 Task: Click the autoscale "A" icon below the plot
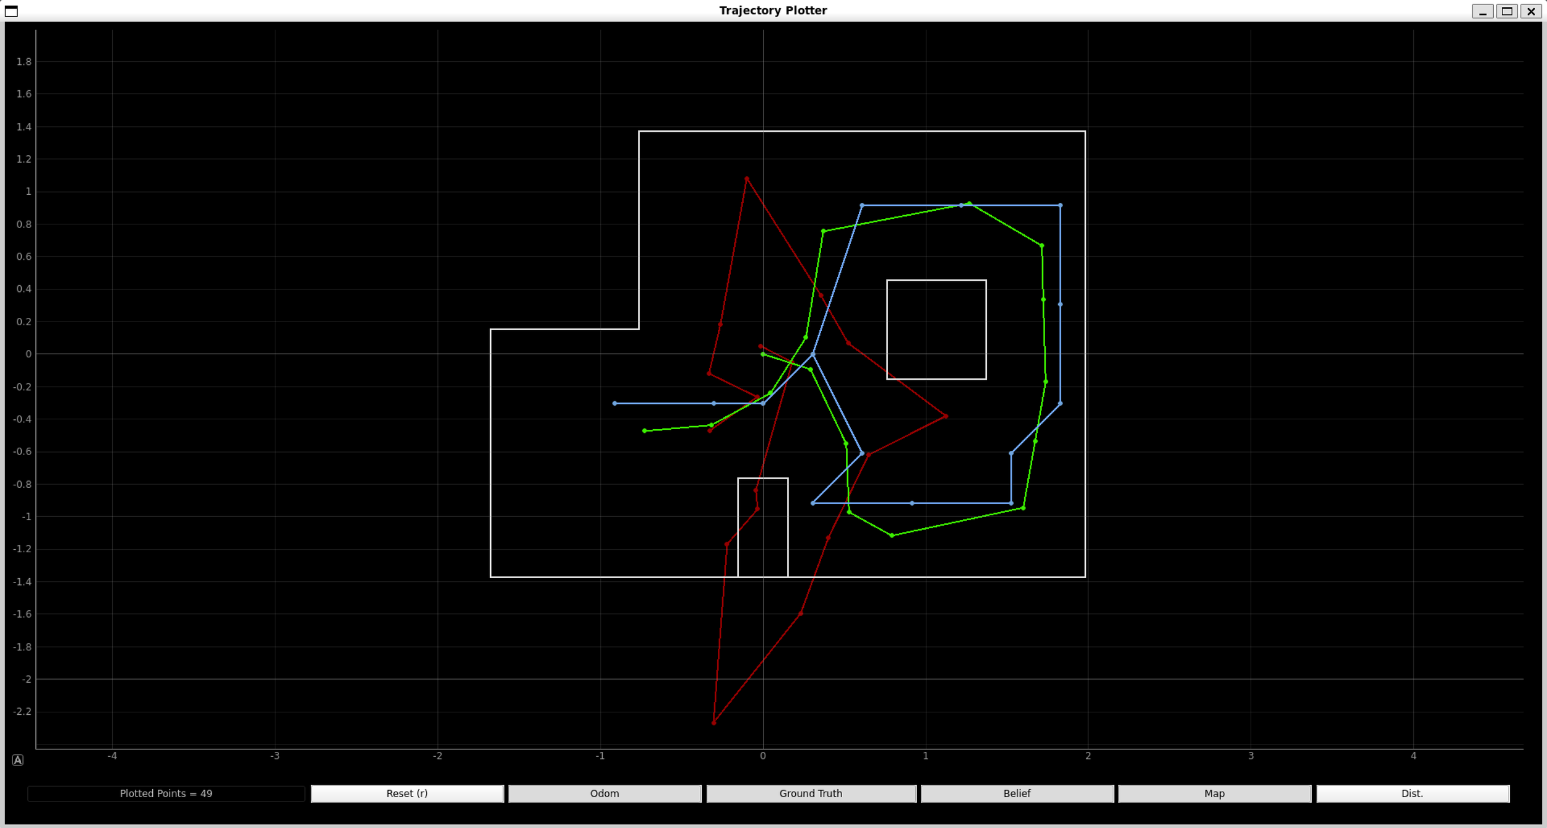19,759
